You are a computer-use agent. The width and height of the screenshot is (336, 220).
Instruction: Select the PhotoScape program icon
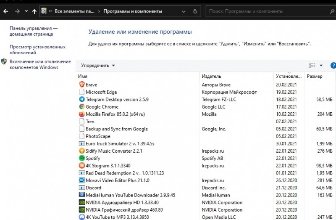[81, 136]
